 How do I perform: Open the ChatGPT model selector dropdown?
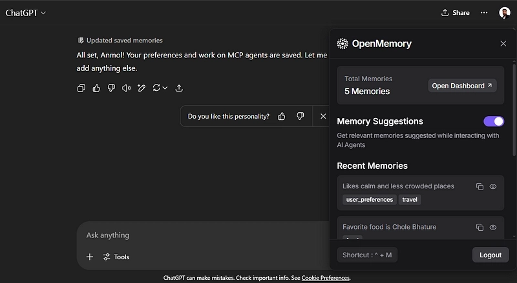point(26,13)
